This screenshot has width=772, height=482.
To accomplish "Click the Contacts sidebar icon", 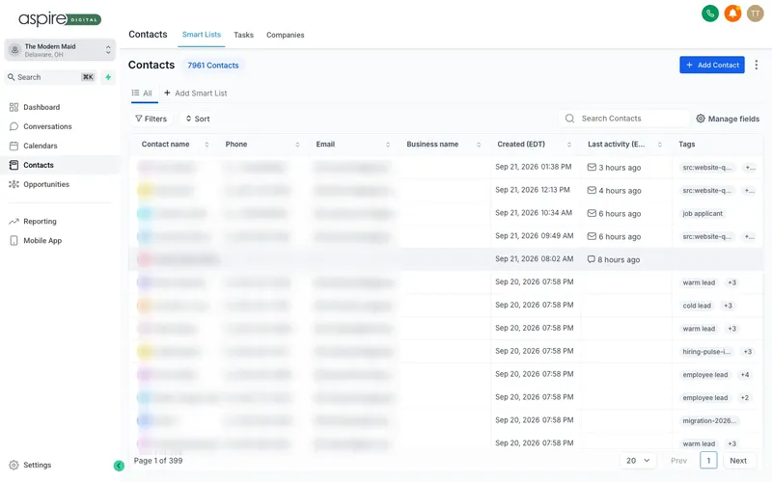I will (14, 165).
